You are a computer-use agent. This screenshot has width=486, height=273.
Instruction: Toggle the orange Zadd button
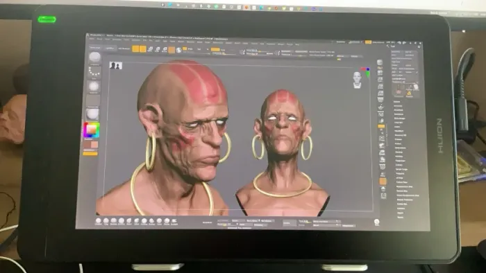click(215, 49)
